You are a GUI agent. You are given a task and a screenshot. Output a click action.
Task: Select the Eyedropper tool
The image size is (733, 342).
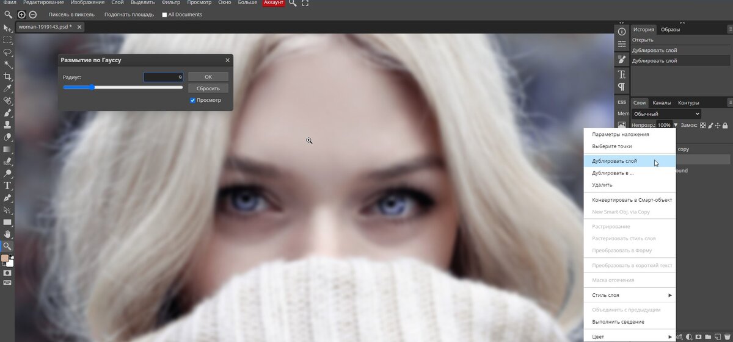click(x=7, y=88)
